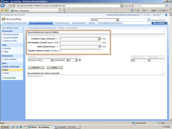Open the My Site link

click(147, 15)
